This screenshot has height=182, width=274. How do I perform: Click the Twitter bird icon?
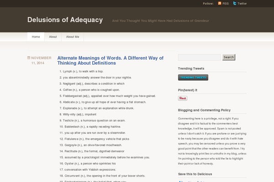235,3
